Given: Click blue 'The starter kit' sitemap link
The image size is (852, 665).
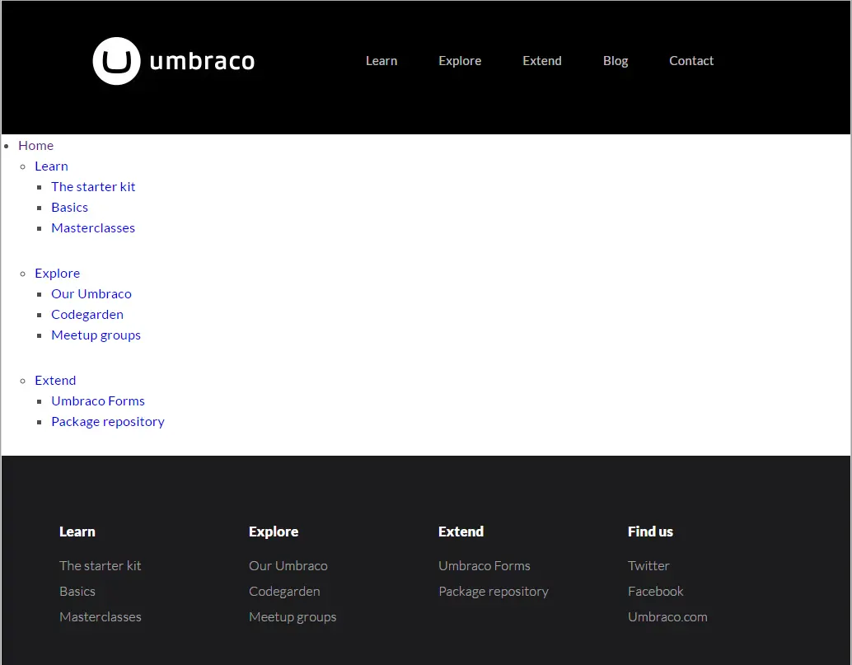Looking at the screenshot, I should pos(93,187).
